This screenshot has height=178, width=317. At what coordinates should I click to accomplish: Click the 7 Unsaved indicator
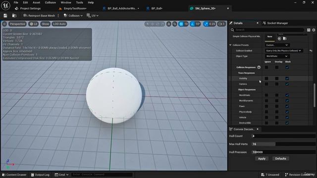coord(270,175)
